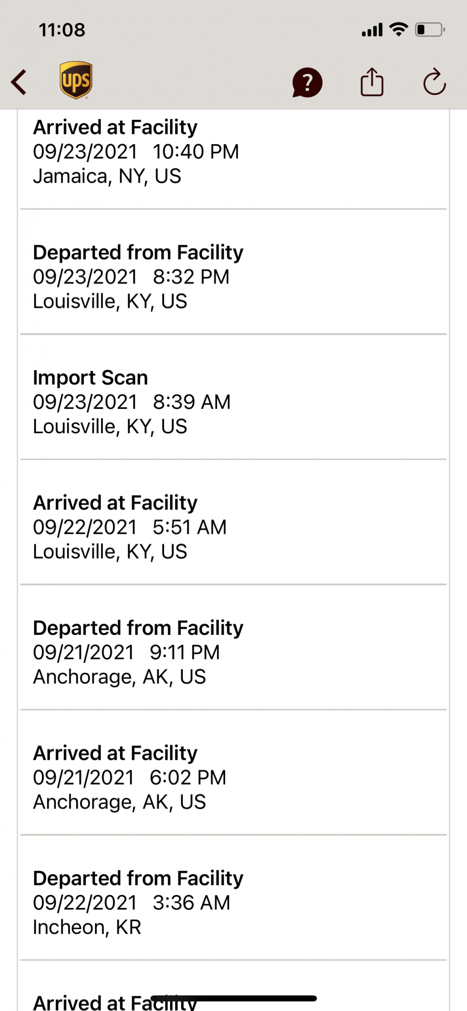Tap the Jamaica, NY, US location text
Image resolution: width=467 pixels, height=1011 pixels.
107,176
